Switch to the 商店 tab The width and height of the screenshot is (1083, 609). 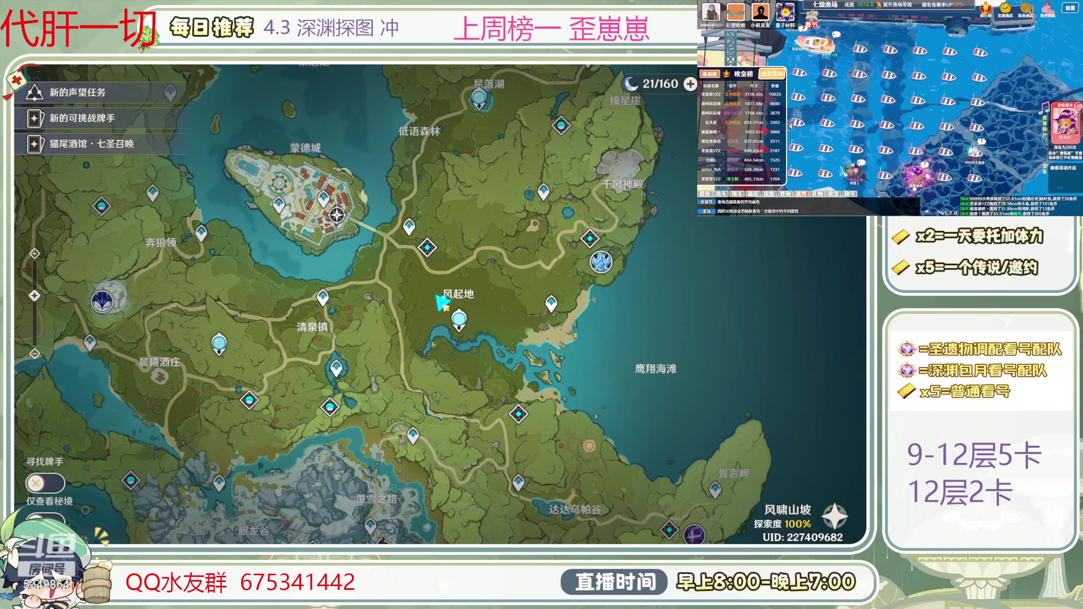click(753, 194)
